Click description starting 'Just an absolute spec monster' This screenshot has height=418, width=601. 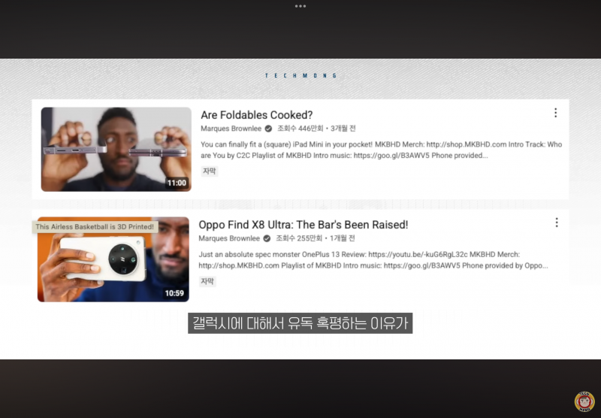[373, 260]
